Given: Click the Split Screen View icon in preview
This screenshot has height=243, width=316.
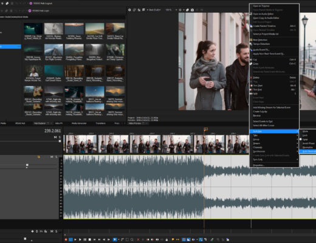Looking at the screenshot, I should tap(143, 10).
